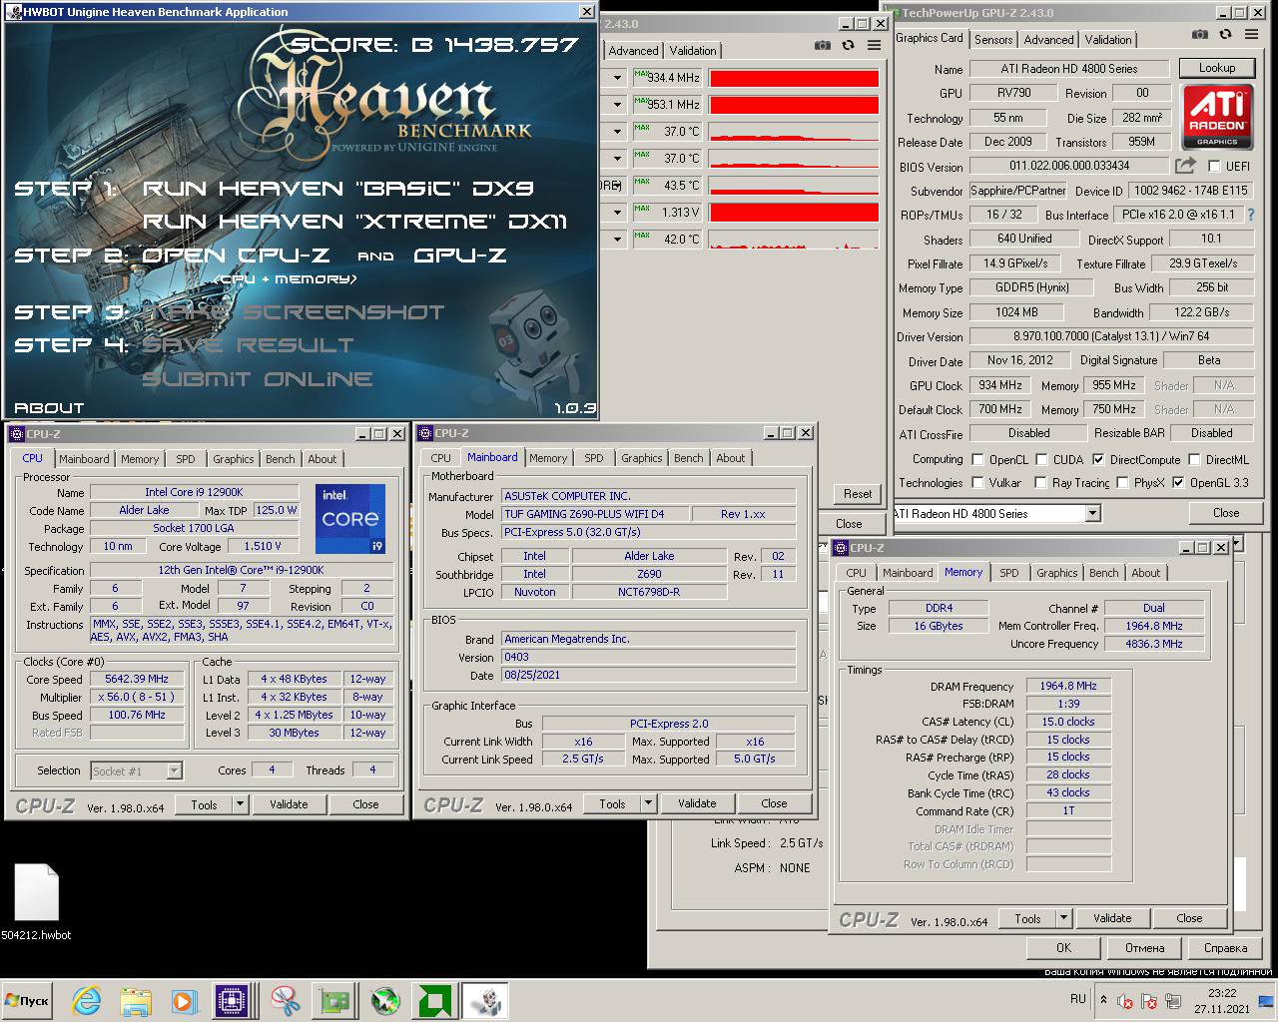The image size is (1278, 1022).
Task: Click green sphere taskbar icon
Action: coord(385,1001)
